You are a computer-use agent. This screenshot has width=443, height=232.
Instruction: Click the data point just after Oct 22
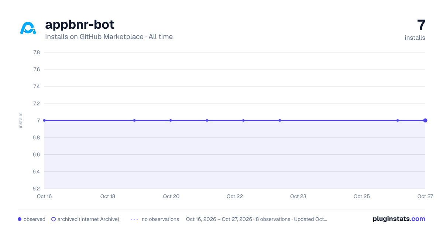243,120
